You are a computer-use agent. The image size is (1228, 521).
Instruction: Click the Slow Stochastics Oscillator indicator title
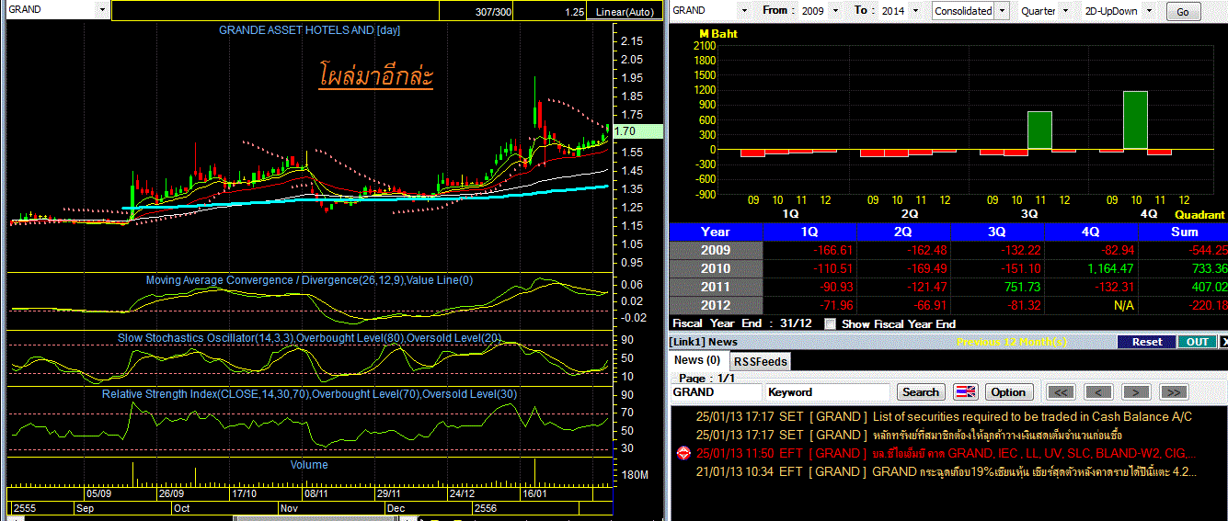pyautogui.click(x=309, y=338)
